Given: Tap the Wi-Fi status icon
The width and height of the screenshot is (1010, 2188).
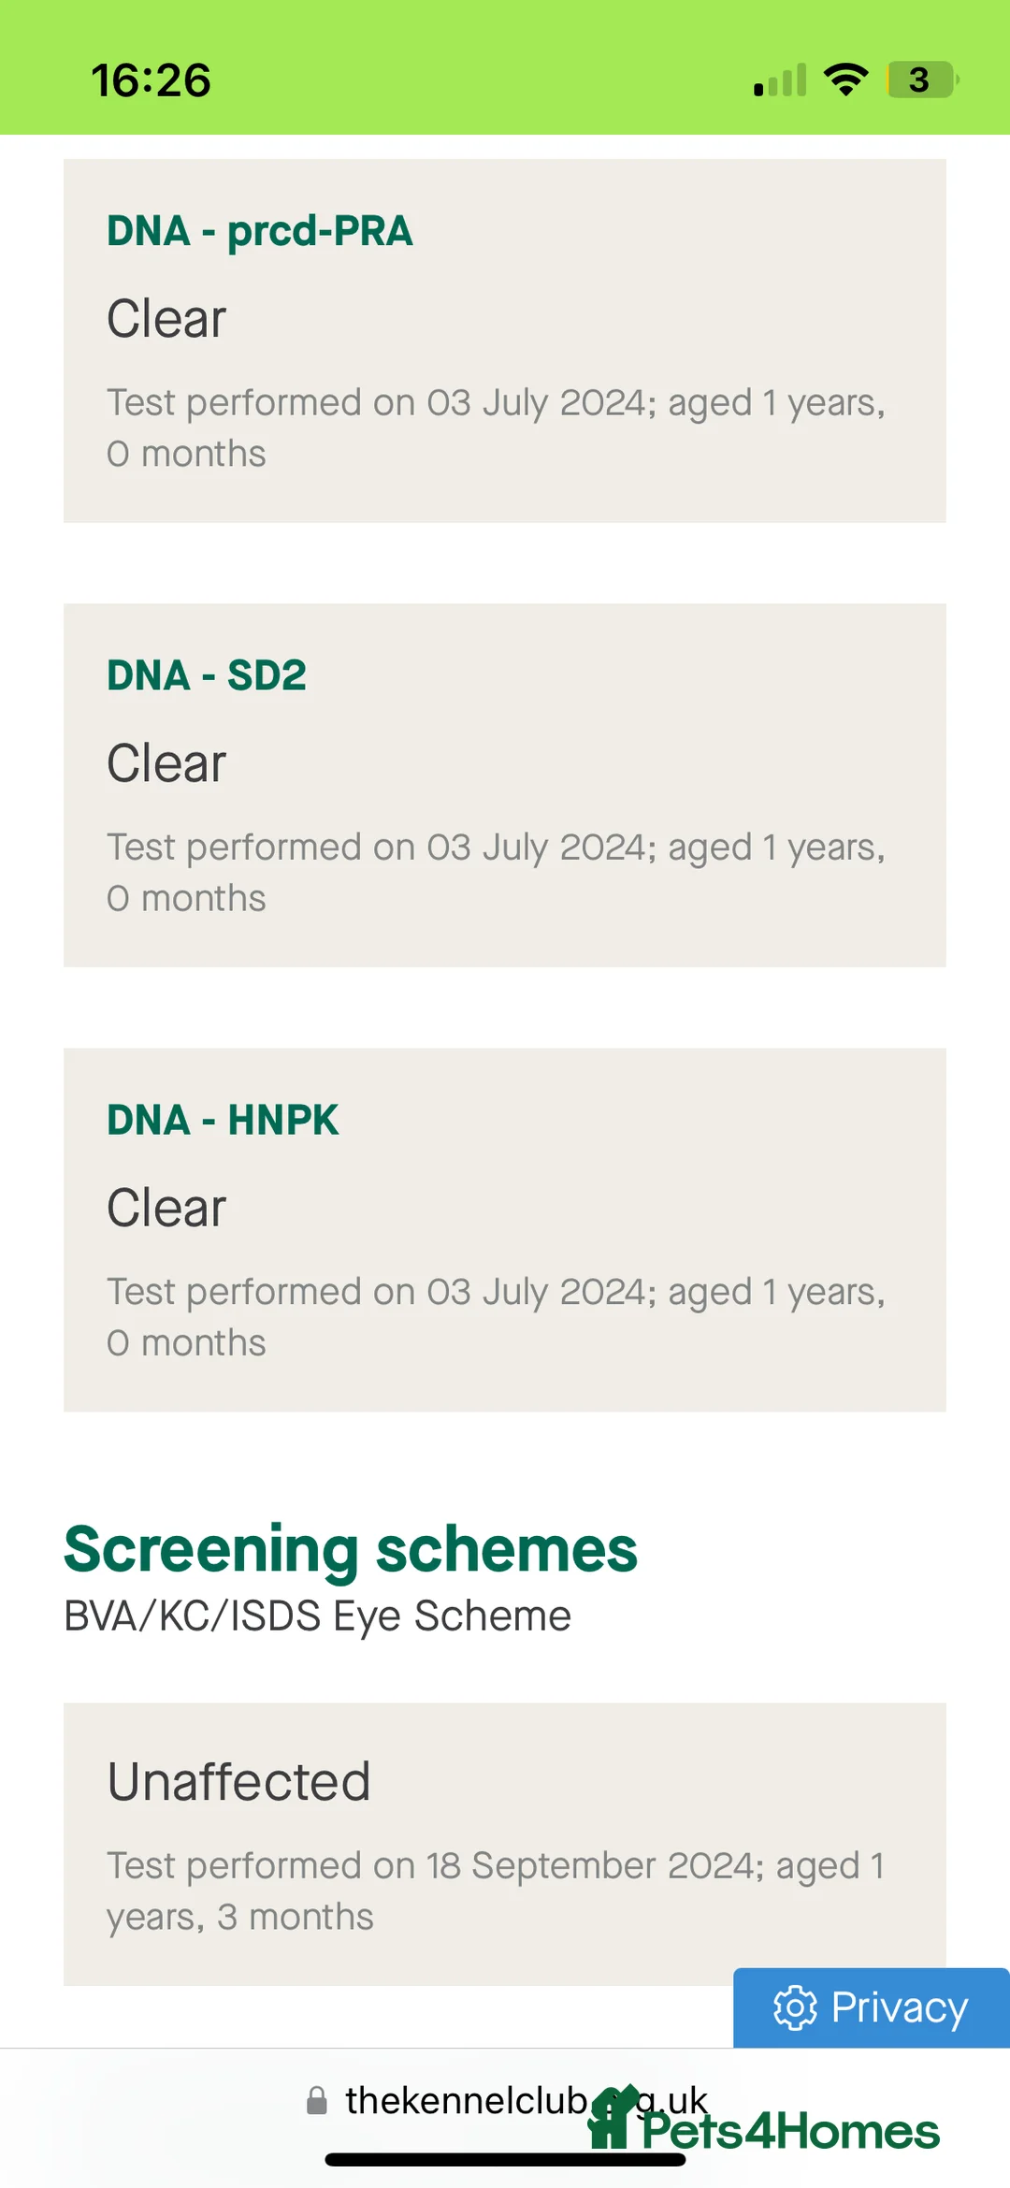Looking at the screenshot, I should [x=845, y=80].
